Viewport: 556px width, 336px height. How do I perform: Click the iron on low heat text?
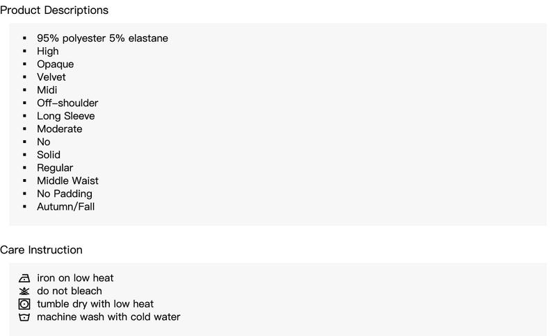tap(75, 278)
